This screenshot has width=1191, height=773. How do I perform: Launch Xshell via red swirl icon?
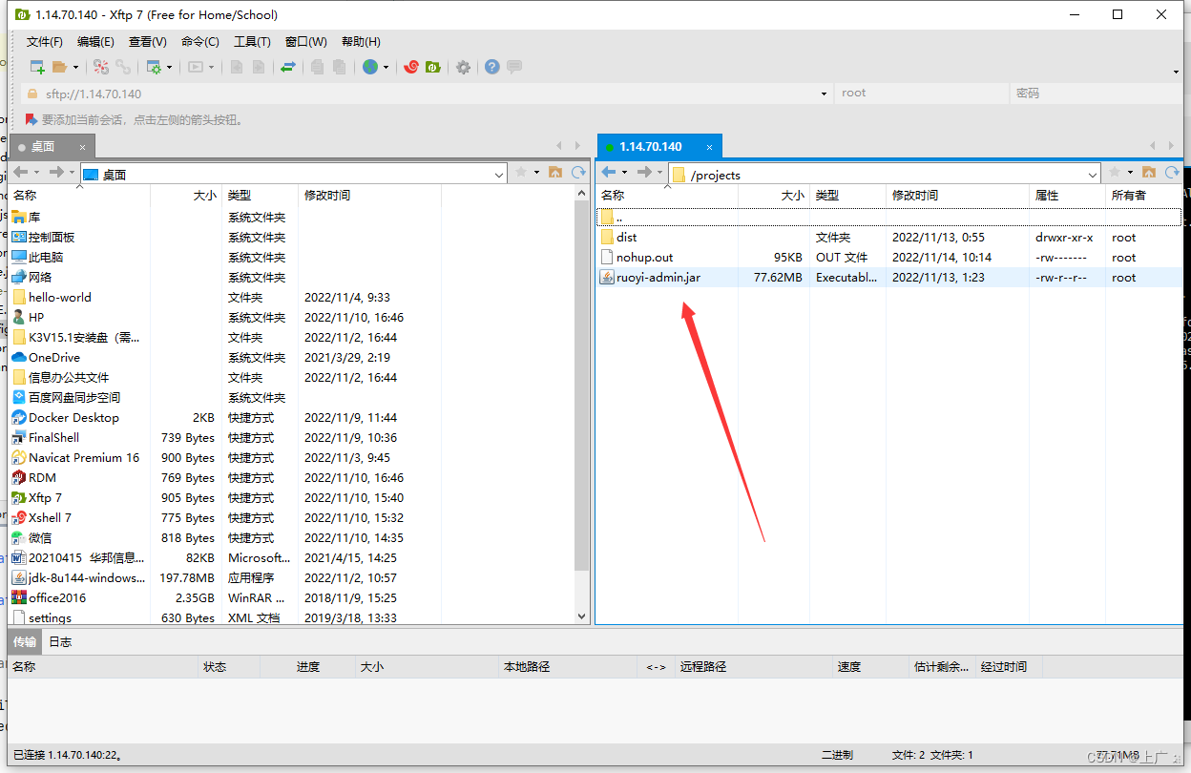pyautogui.click(x=411, y=67)
